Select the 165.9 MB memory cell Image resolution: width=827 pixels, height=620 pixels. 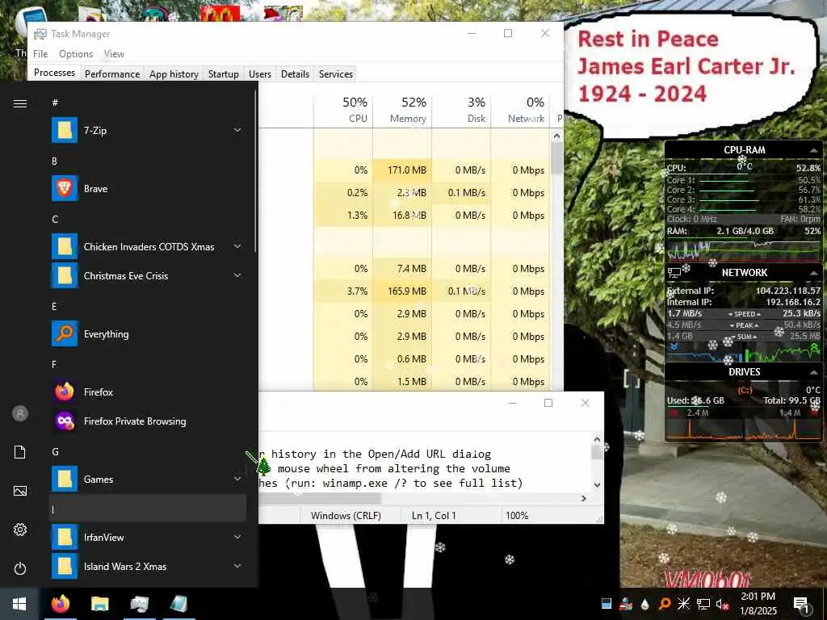[402, 291]
